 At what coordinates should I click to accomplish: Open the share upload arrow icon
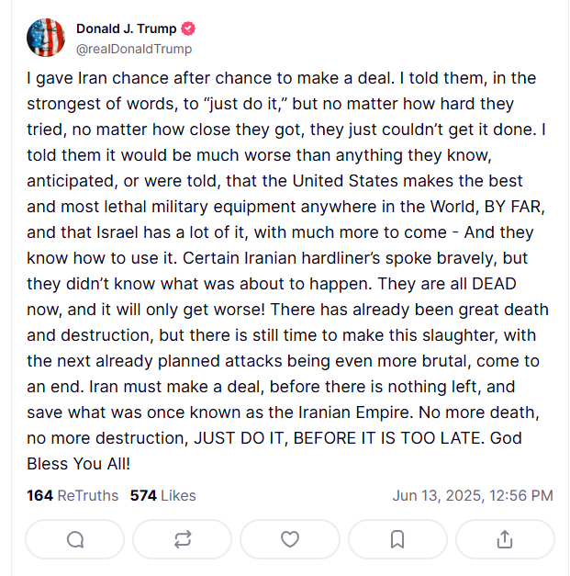[x=505, y=539]
